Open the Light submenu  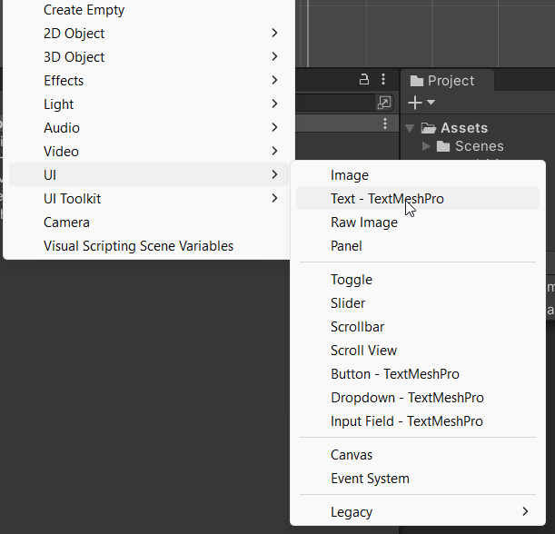(59, 104)
